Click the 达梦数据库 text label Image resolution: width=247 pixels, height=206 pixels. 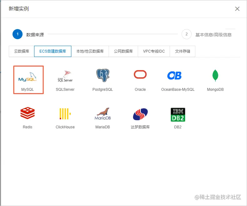coord(140,127)
